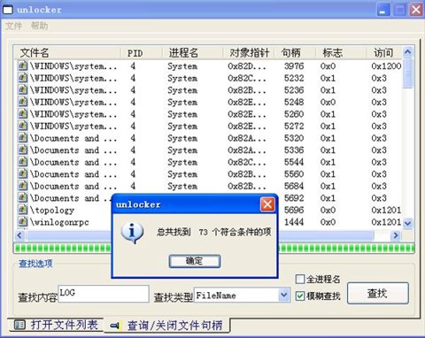Sort by the PID column header
Viewport: 425px width, 338px height.
pos(142,53)
